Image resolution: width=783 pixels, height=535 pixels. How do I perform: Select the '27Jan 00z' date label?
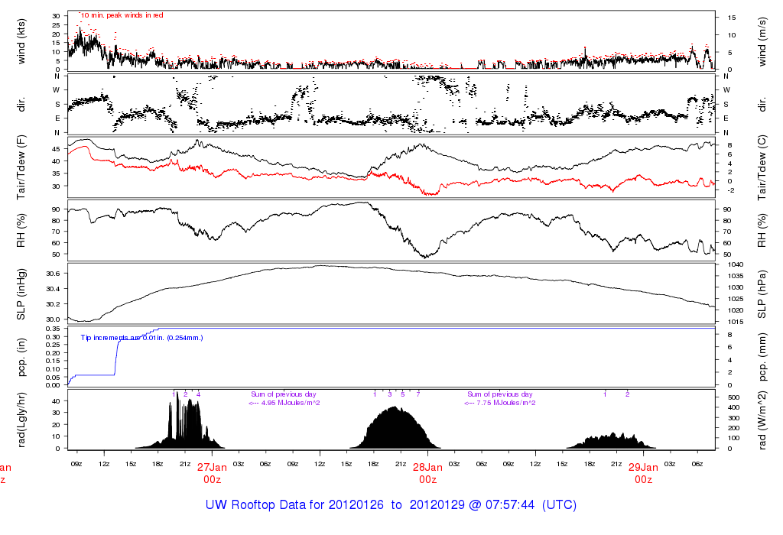coord(212,473)
